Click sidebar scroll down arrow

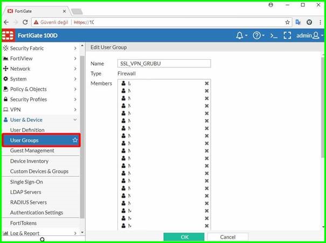click(82, 232)
